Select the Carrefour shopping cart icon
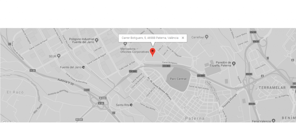296x124 pixels. tap(207, 37)
